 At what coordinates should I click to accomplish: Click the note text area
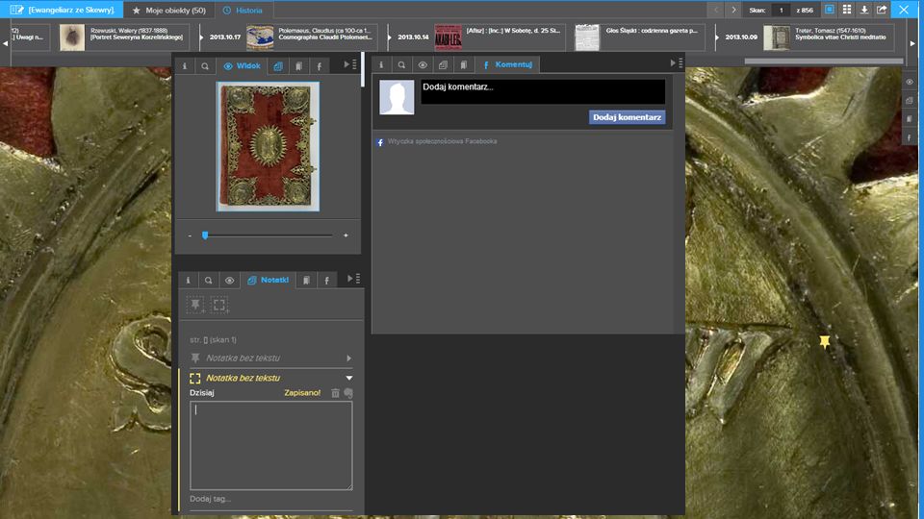pos(271,445)
